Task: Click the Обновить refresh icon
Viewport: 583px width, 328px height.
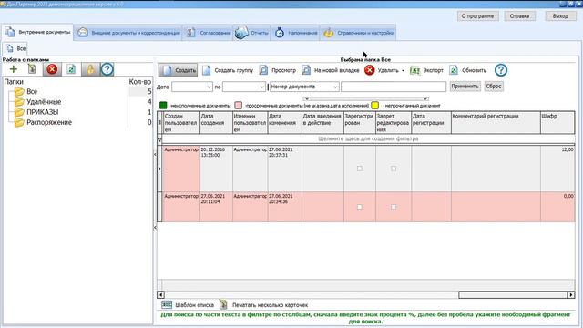Action: [454, 70]
